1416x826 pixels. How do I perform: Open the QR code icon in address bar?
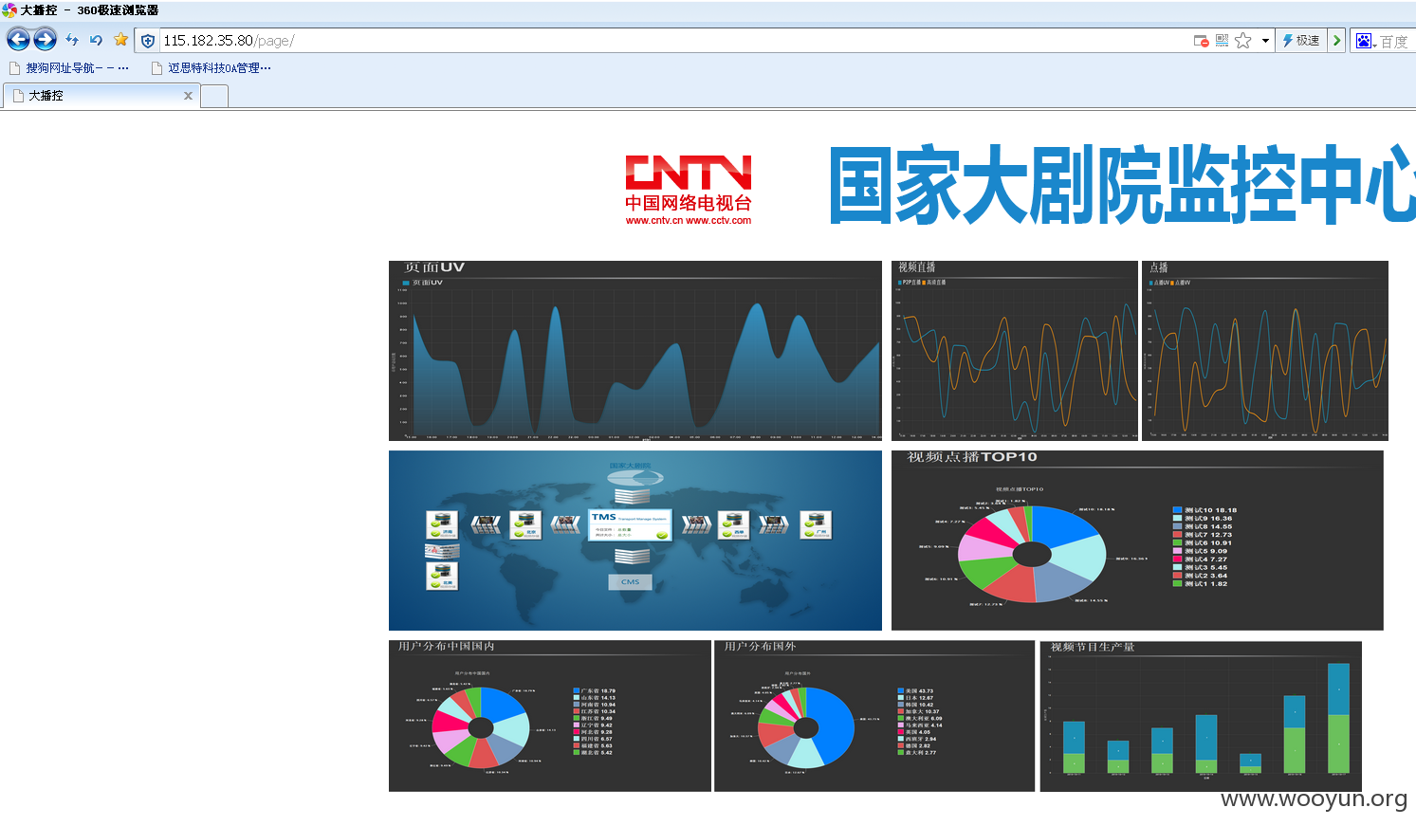click(1222, 41)
